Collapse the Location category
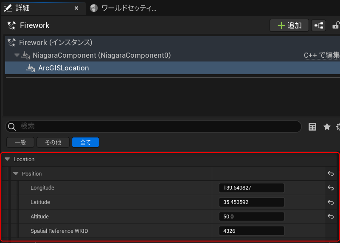This screenshot has width=340, height=243. [7, 159]
